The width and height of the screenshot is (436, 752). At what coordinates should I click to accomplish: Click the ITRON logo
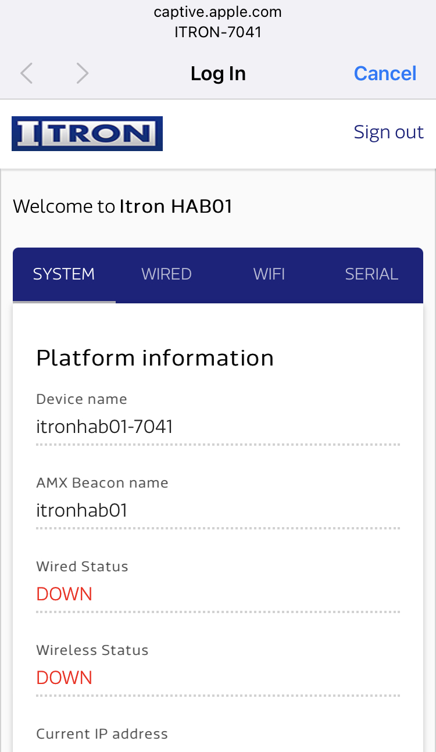coord(87,134)
